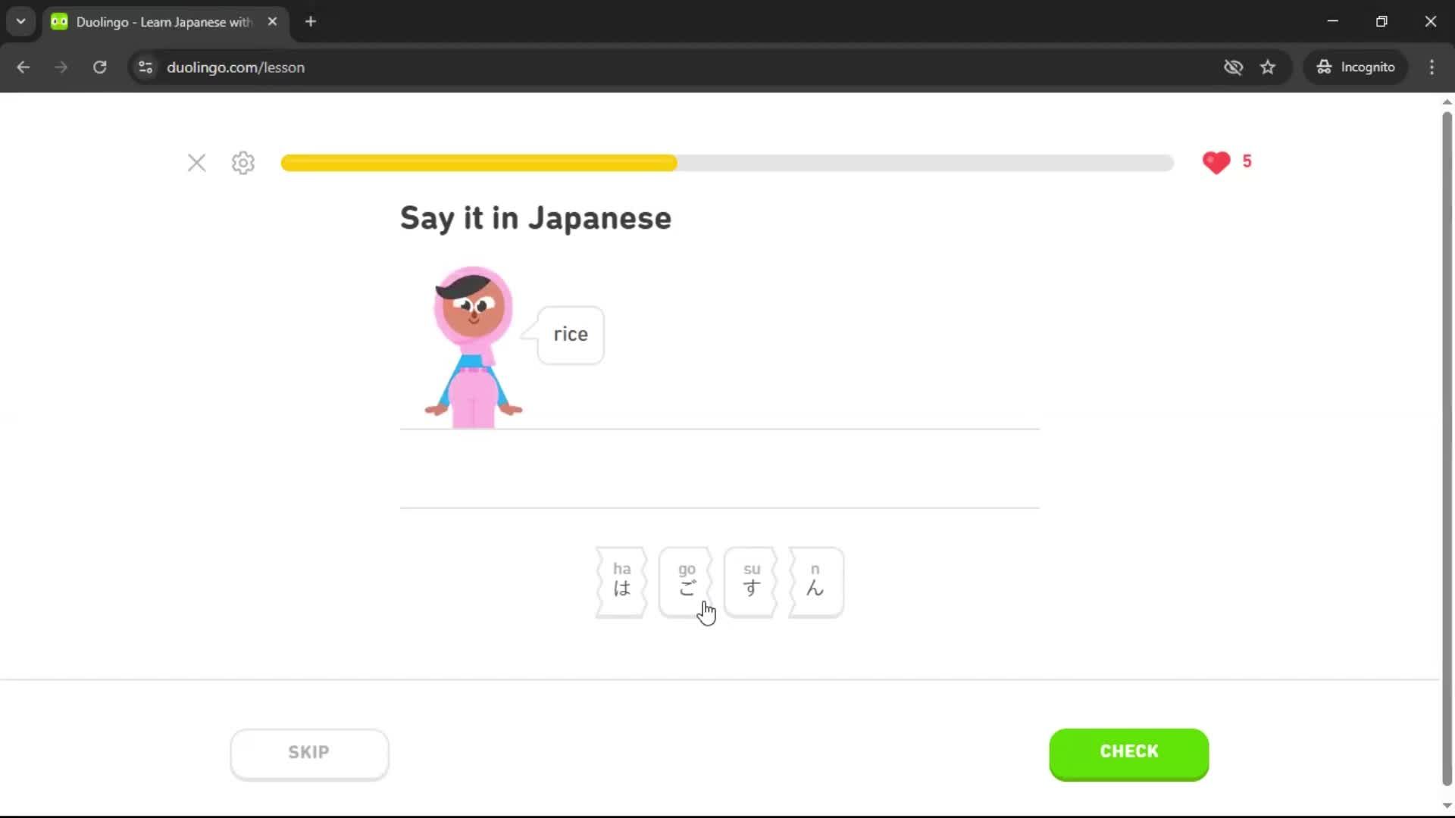The width and height of the screenshot is (1455, 818).
Task: Click the red heart lives counter
Action: (1216, 162)
